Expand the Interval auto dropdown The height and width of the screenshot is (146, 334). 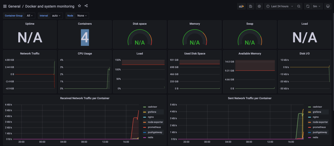[x=56, y=16]
